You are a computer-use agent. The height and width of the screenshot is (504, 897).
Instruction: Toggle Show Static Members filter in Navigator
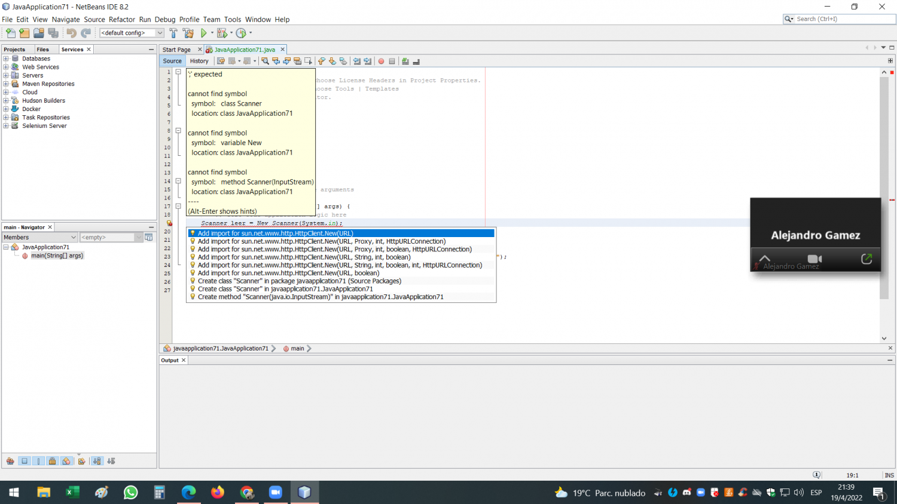click(38, 461)
